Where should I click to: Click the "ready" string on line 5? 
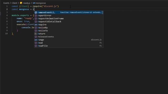coord(29,19)
